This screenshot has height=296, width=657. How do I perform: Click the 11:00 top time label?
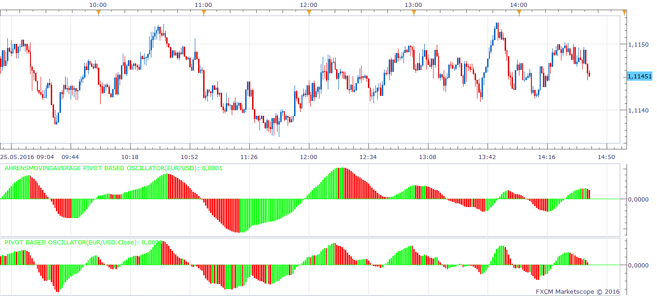(204, 5)
